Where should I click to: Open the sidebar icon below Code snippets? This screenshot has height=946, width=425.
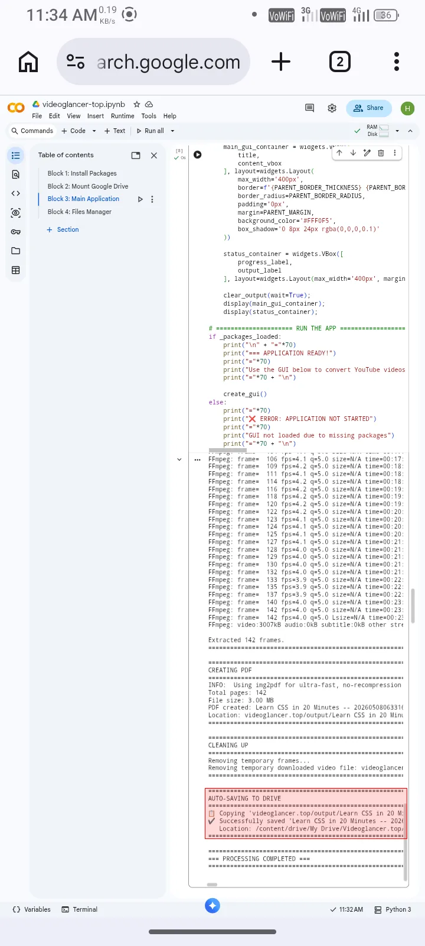point(16,213)
